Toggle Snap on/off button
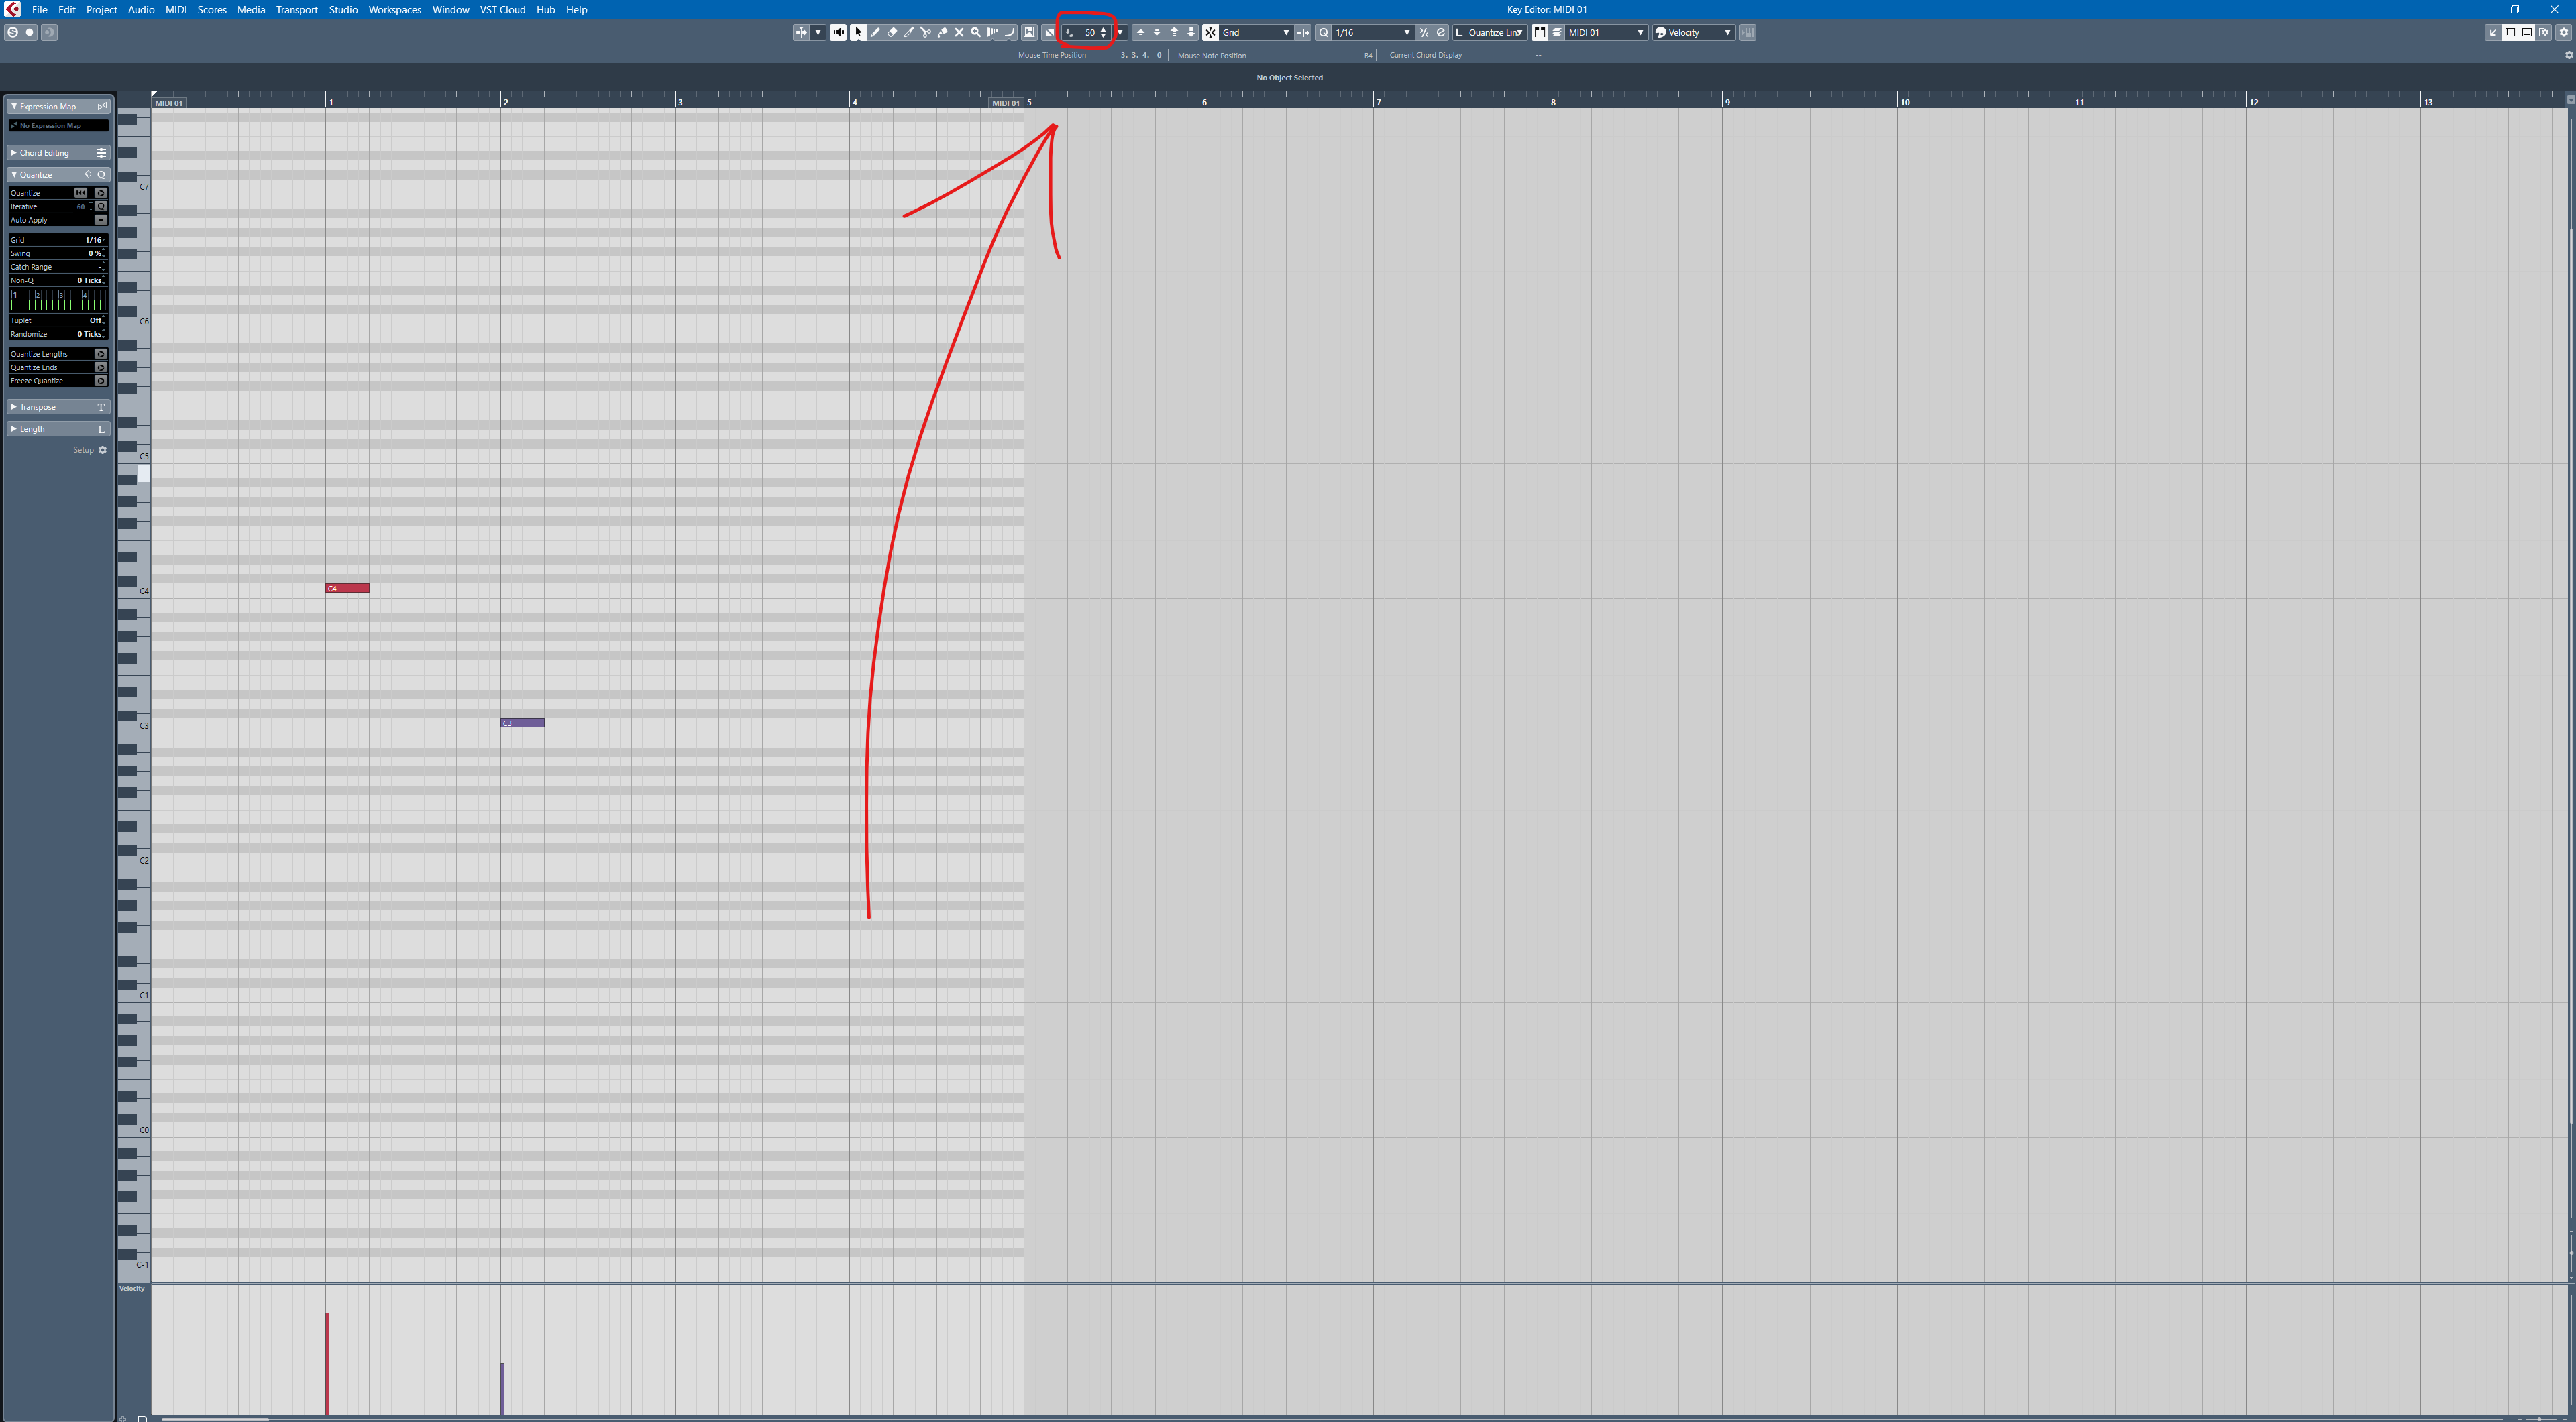Viewport: 2576px width, 1422px height. (x=1211, y=32)
